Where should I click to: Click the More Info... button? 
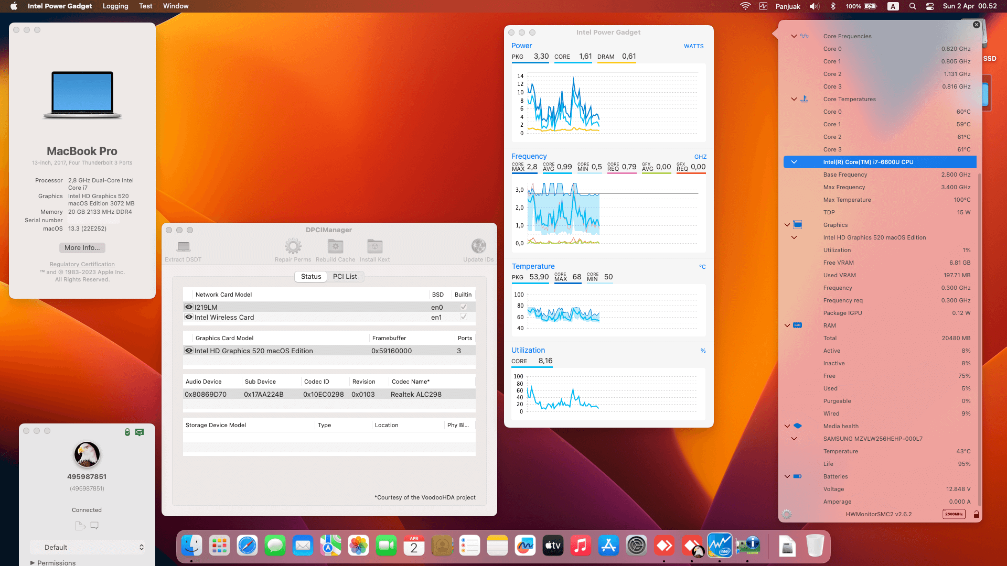[x=82, y=248]
